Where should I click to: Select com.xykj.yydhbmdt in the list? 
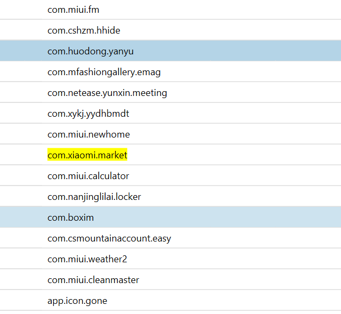[x=88, y=114]
